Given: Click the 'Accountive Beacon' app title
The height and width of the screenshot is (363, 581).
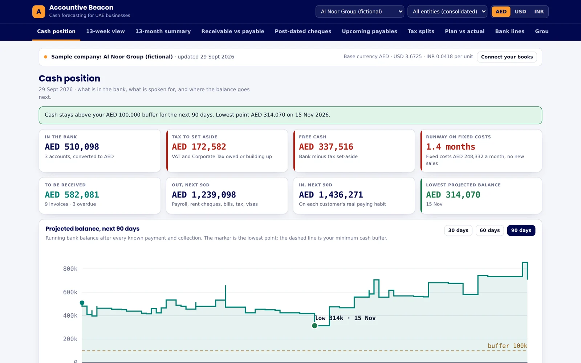Looking at the screenshot, I should 81,8.
